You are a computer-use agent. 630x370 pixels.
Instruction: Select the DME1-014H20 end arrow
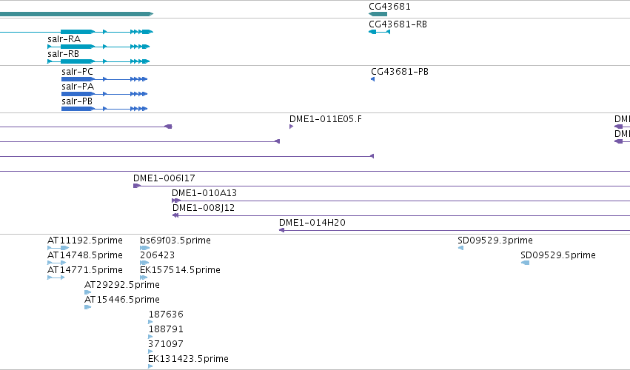(281, 230)
